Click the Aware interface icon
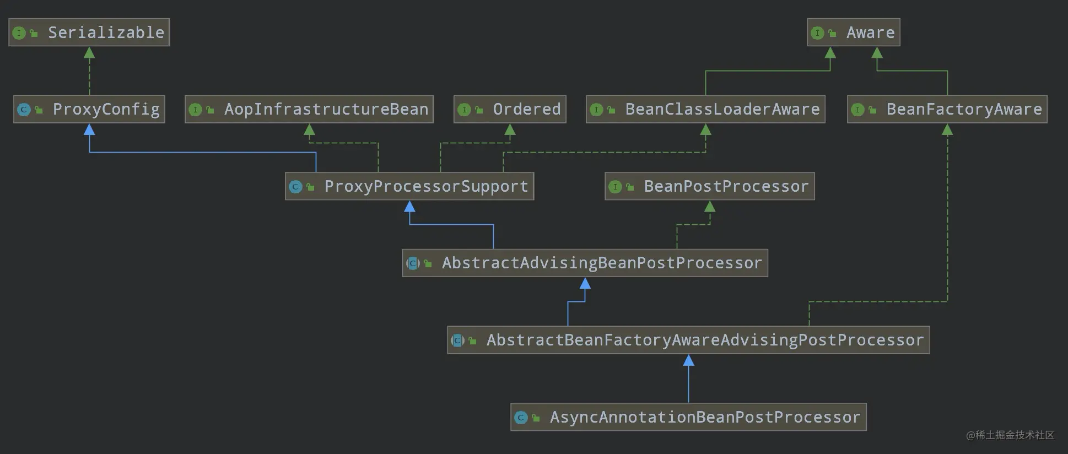This screenshot has width=1068, height=454. (x=817, y=33)
